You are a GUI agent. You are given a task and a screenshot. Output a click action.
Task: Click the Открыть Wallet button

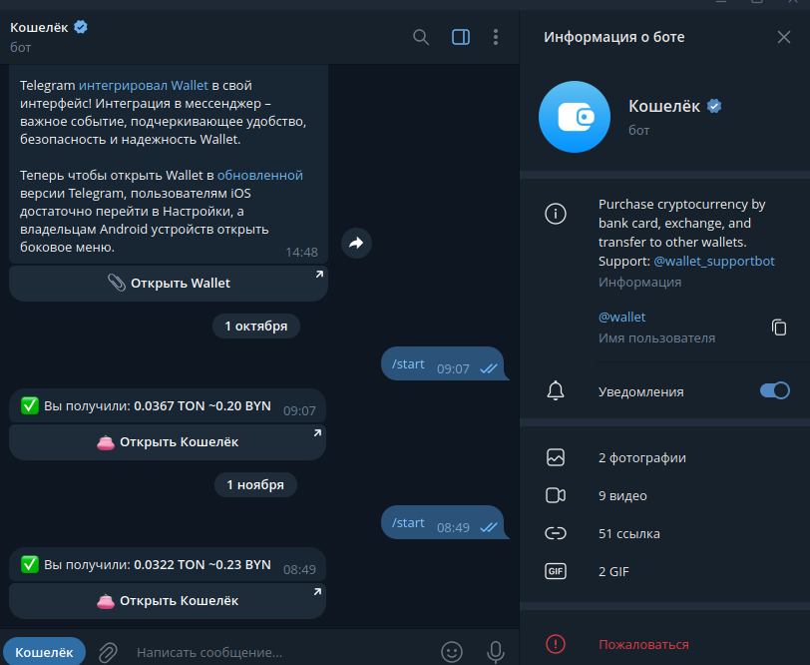click(x=169, y=284)
